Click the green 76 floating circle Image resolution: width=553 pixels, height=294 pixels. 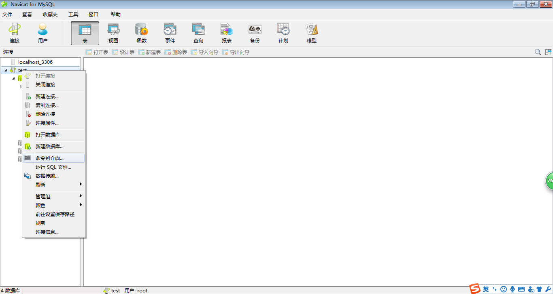tap(549, 181)
